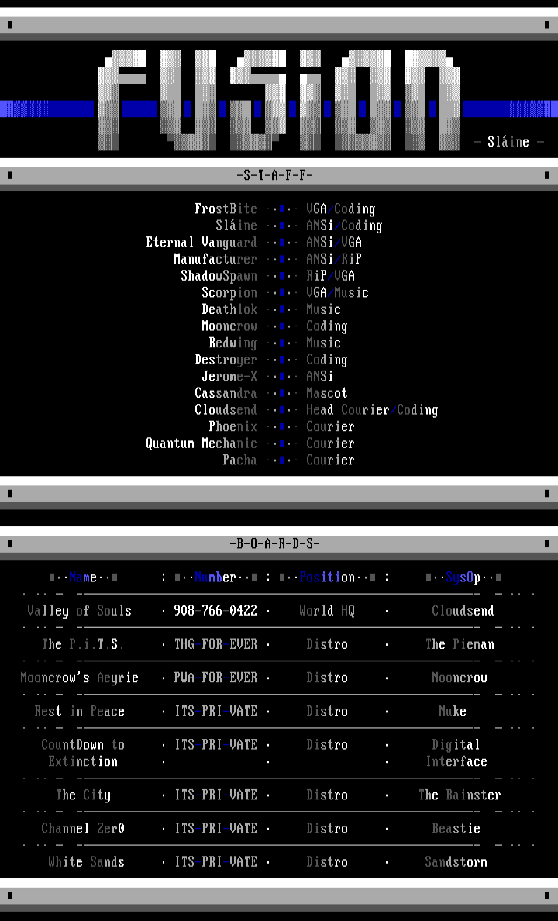This screenshot has height=921, width=558.
Task: Click the blue bullet beside Quantum Mechanic
Action: [x=283, y=443]
